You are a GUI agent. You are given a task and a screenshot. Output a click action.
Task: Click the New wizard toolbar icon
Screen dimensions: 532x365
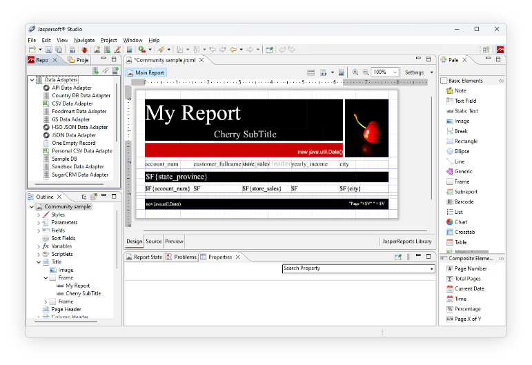32,50
